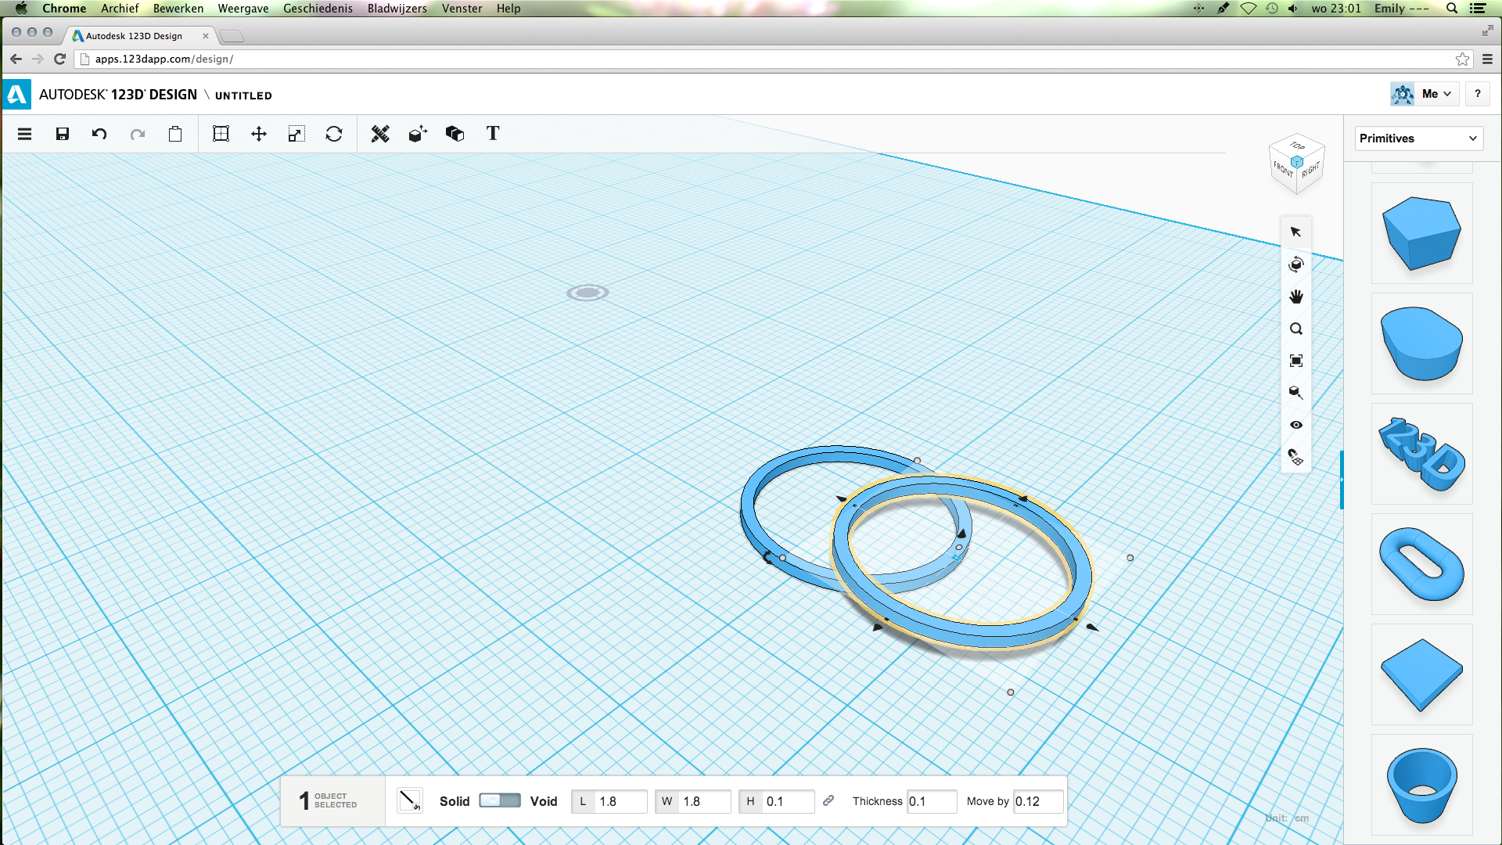This screenshot has height=845, width=1502.
Task: Click the Autodesk logo icon
Action: (x=17, y=94)
